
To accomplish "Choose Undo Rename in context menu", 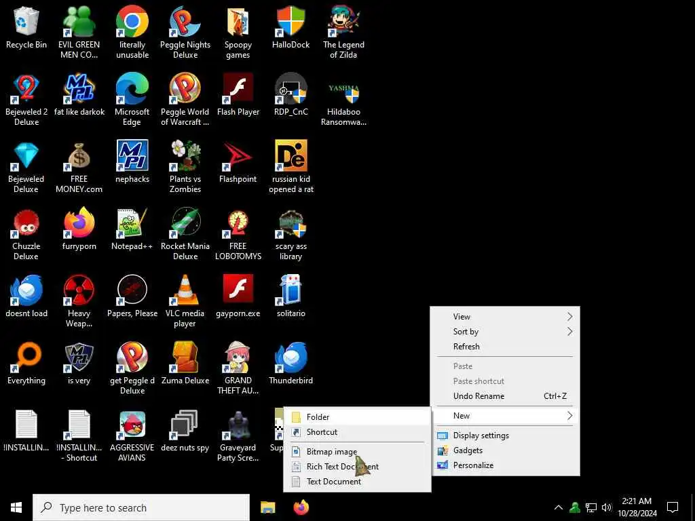I will [505, 396].
